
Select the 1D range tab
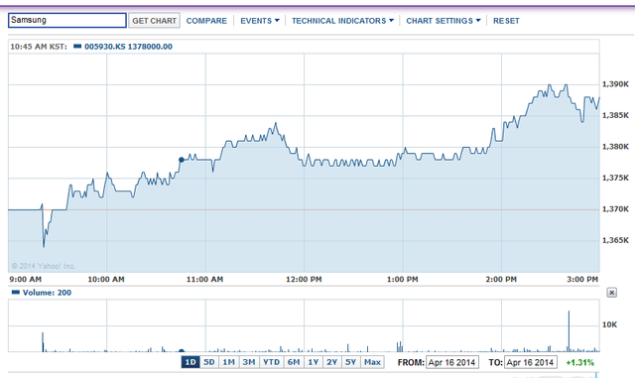click(x=190, y=362)
